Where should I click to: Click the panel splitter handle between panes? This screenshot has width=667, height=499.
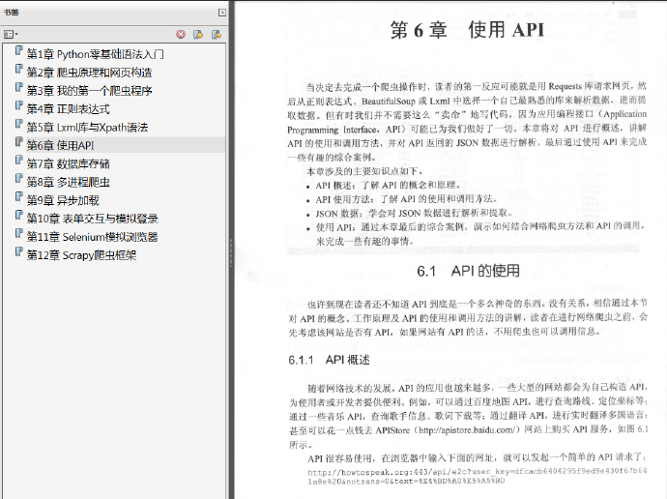point(231,252)
